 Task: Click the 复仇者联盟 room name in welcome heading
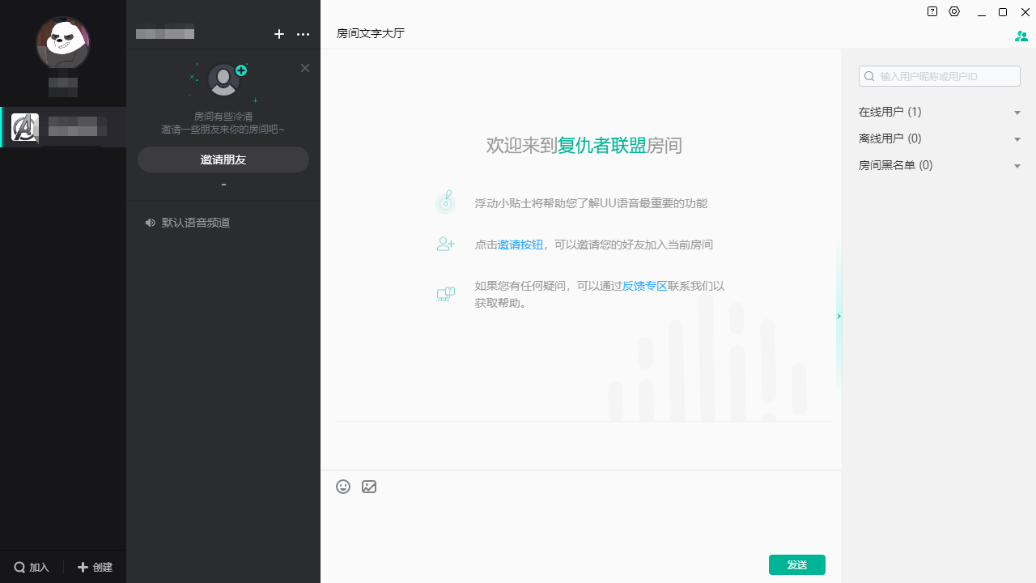[x=602, y=146]
